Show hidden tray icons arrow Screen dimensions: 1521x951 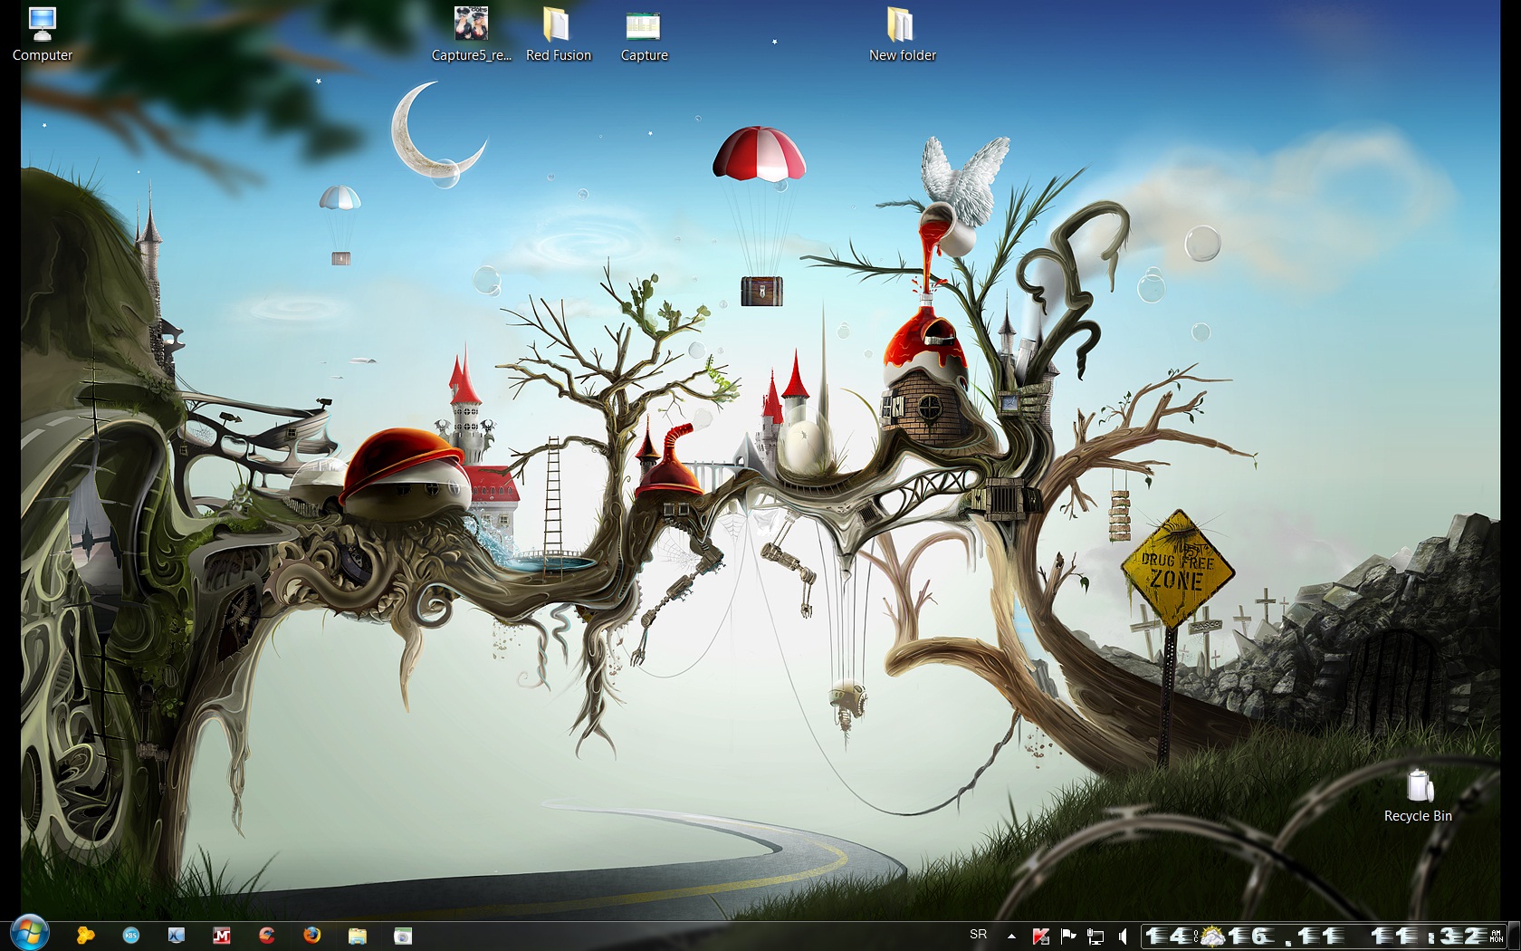click(1011, 936)
